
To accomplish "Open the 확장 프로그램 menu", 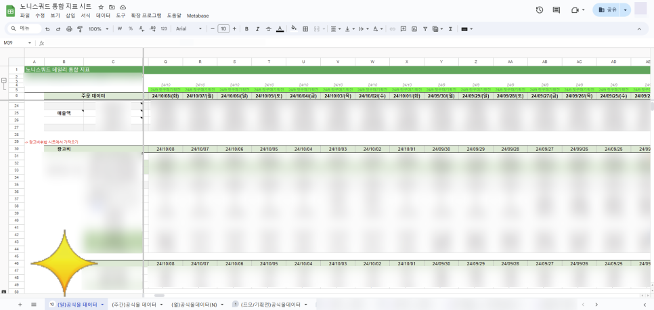I will click(x=146, y=16).
